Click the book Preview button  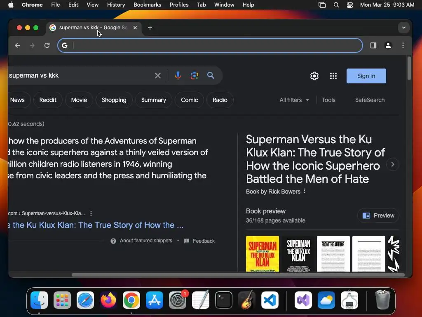coord(378,215)
